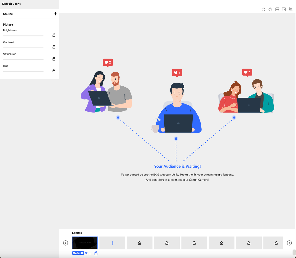The height and width of the screenshot is (258, 296).
Task: Click the Brightness lock icon
Action: [54, 35]
